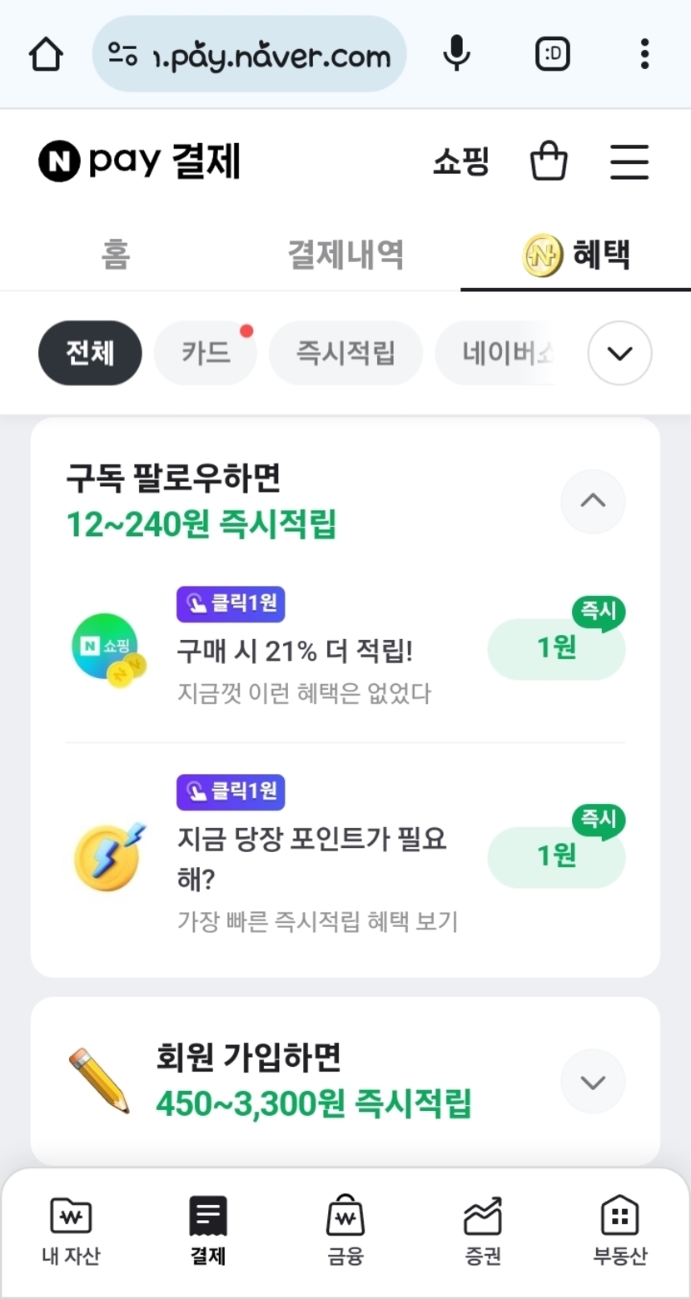Screen dimensions: 691x1299
Task: Open the browser three-dot menu
Action: 644,55
